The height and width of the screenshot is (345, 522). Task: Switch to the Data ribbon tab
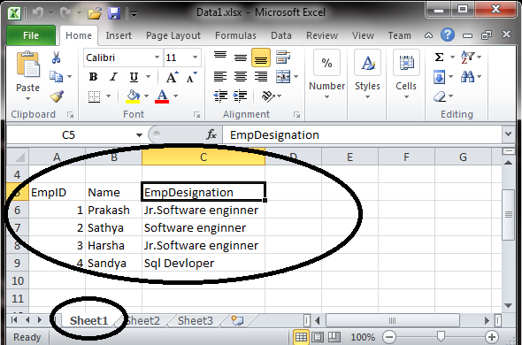pyautogui.click(x=281, y=35)
